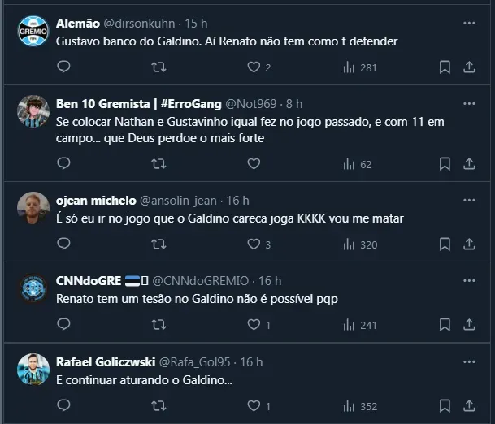This screenshot has width=495, height=424.
Task: Open Rafael Goliczwski's profile picture
Action: [x=33, y=370]
